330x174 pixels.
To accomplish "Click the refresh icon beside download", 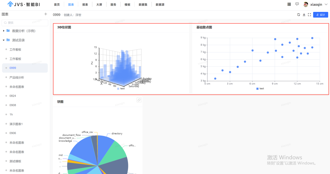I will (299, 15).
